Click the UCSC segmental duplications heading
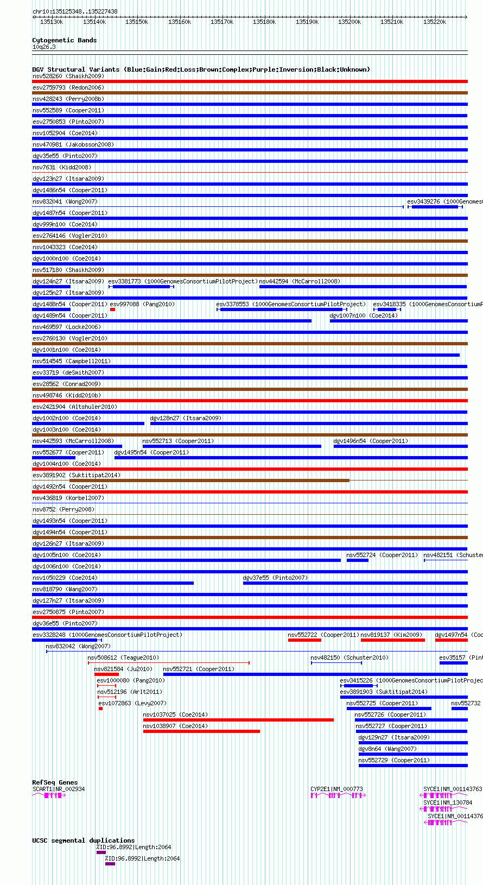Viewport: 483px width, 885px height. [84, 840]
